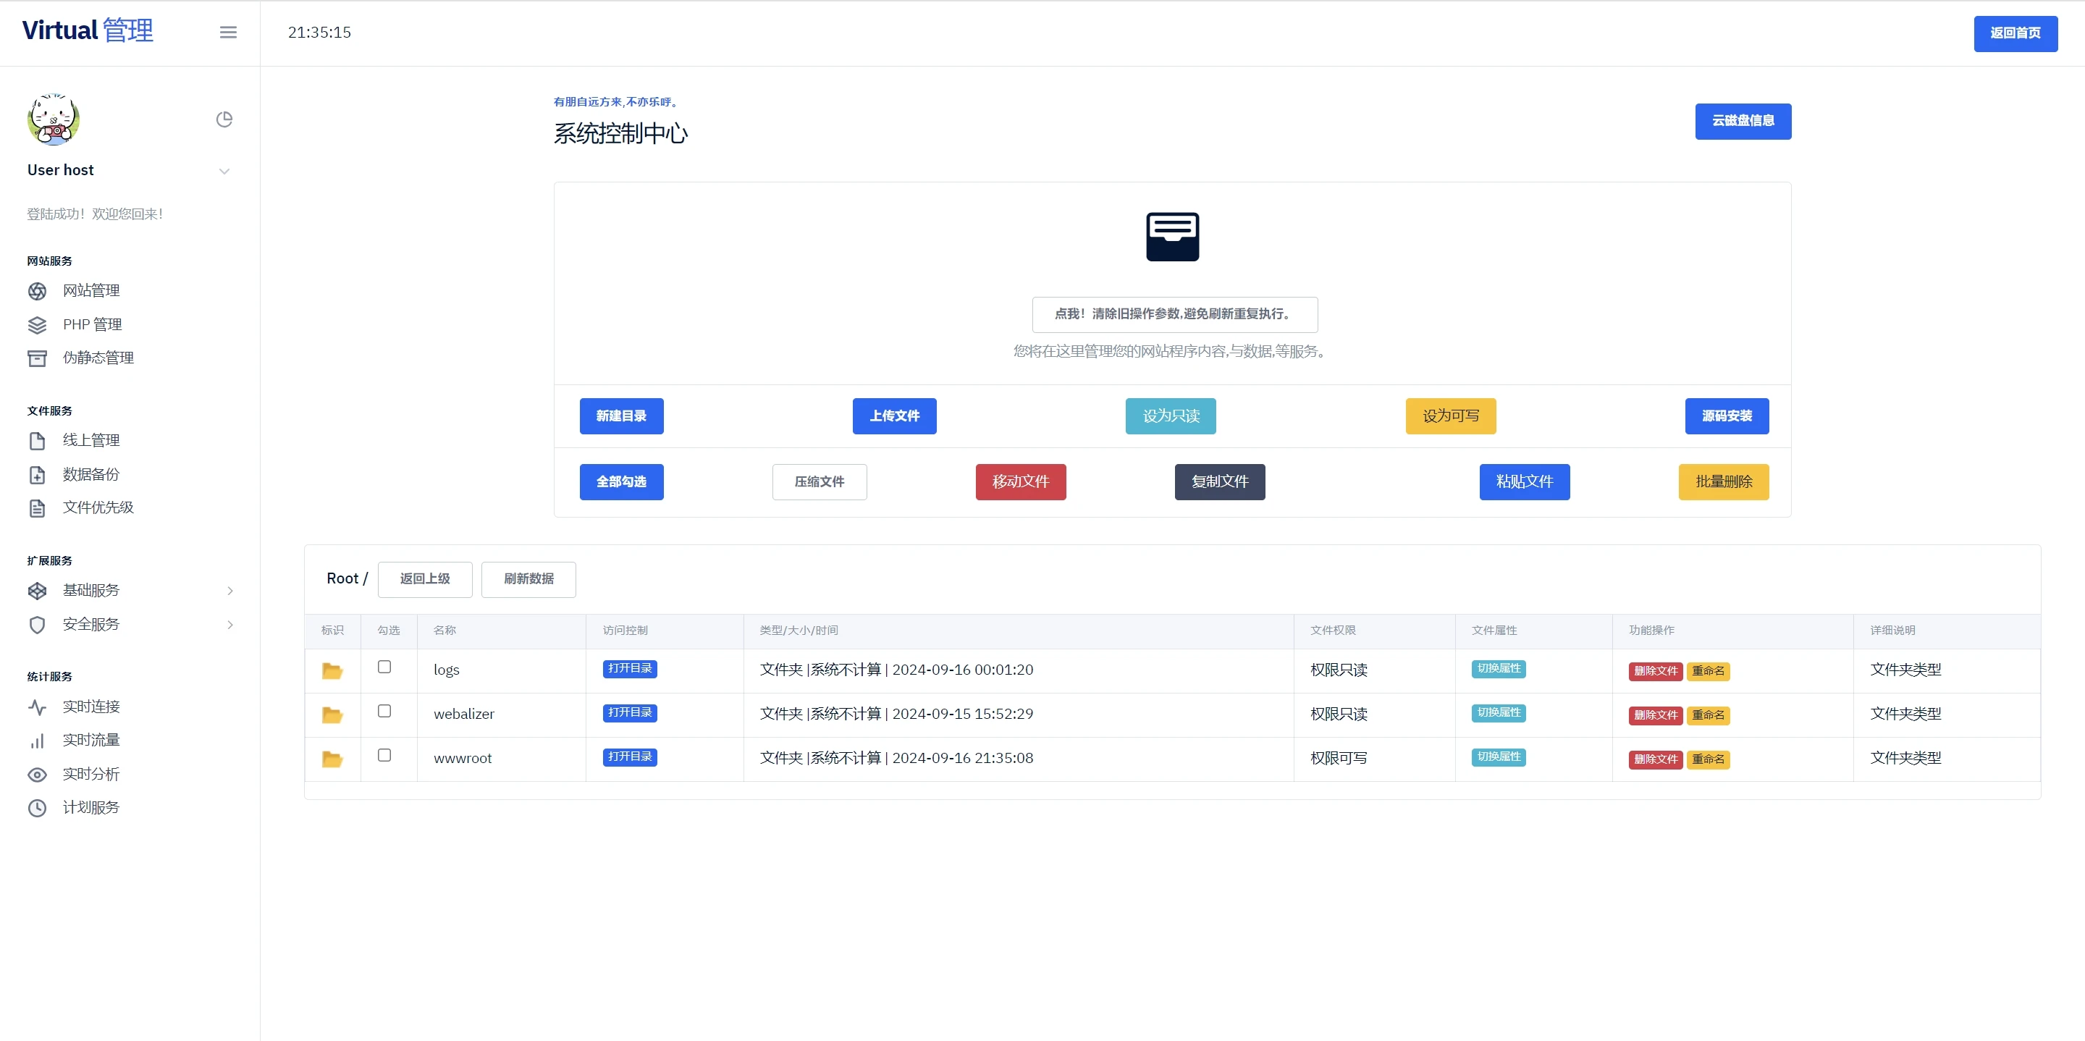Click the 伪静态管理 archive box icon

37,358
